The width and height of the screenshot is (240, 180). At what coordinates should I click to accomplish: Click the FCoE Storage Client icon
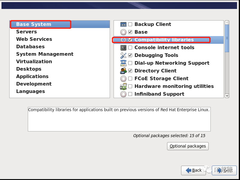tap(123, 79)
